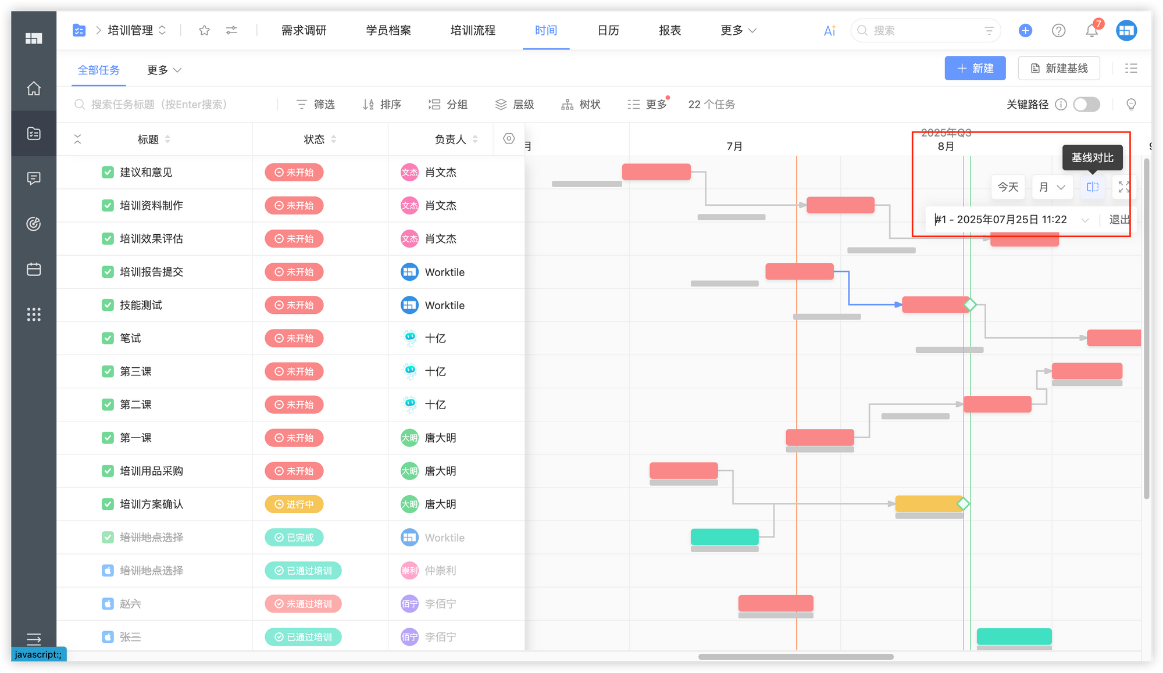
Task: Open the 月 time scale dropdown
Action: click(x=1052, y=187)
